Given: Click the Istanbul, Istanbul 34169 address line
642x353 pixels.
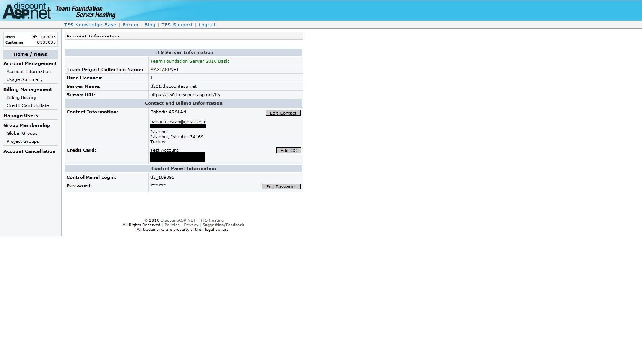Looking at the screenshot, I should pos(177,137).
